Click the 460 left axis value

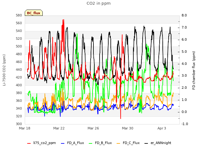point(19,62)
